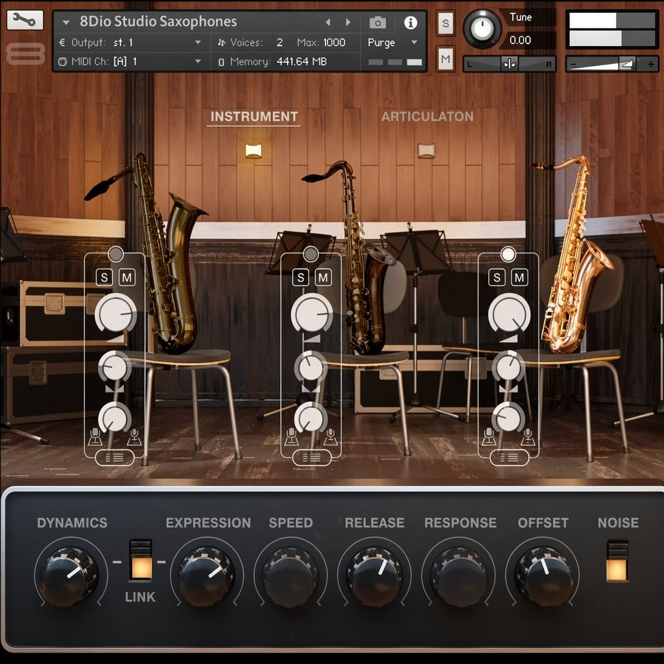This screenshot has width=664, height=664.
Task: Toggle left saxophone power circle
Action: 115,254
